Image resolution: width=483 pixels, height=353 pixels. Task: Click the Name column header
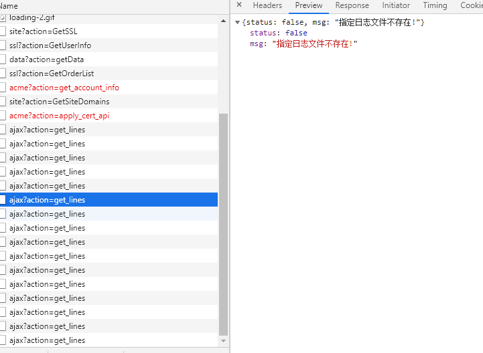click(9, 5)
